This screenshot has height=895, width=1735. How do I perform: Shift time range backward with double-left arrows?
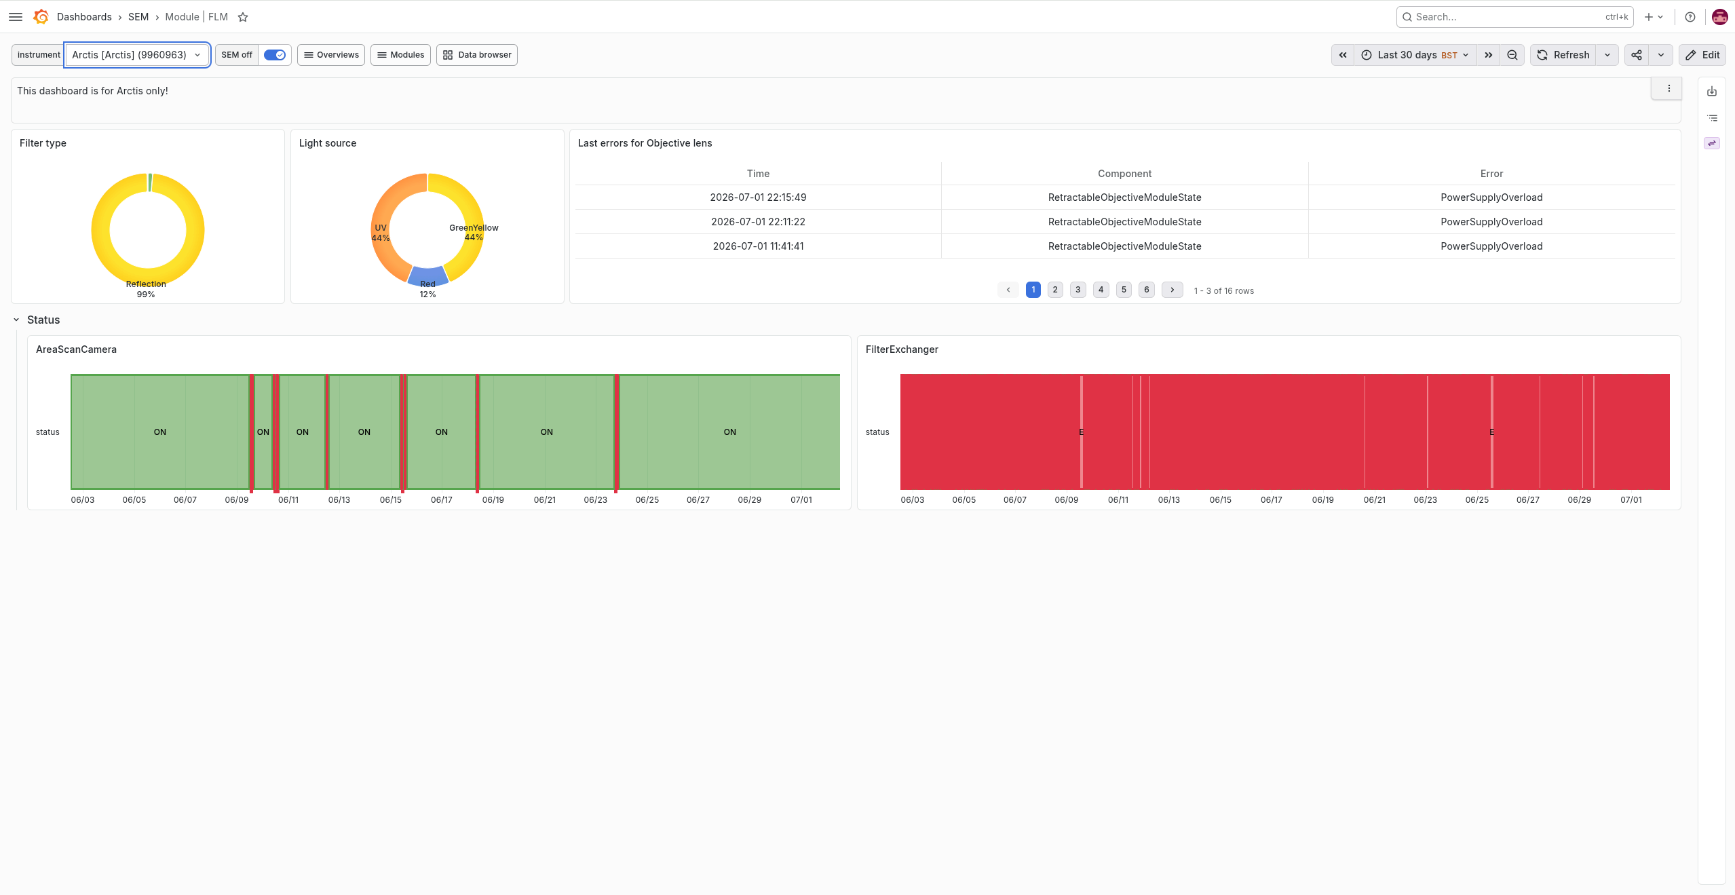pos(1343,55)
